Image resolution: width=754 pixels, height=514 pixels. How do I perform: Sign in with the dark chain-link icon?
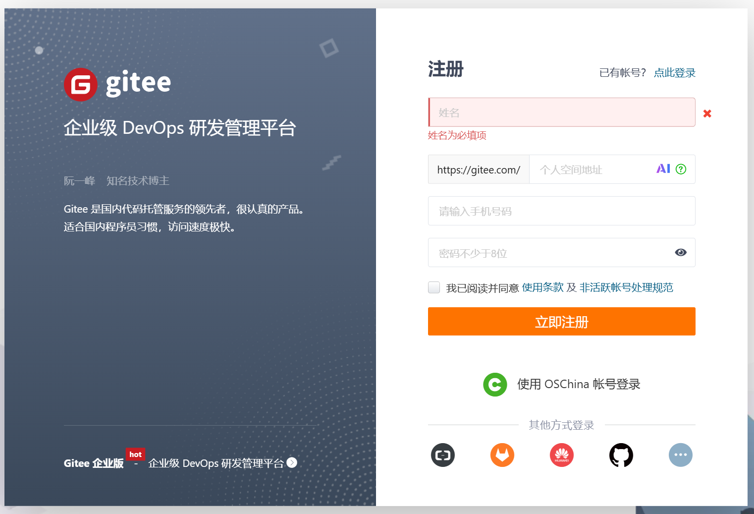pos(443,455)
